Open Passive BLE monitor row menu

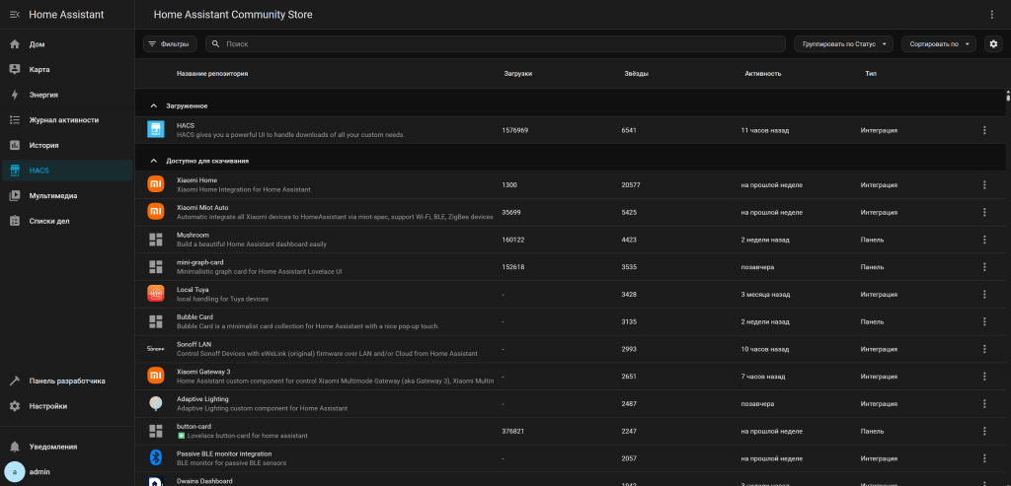[984, 458]
